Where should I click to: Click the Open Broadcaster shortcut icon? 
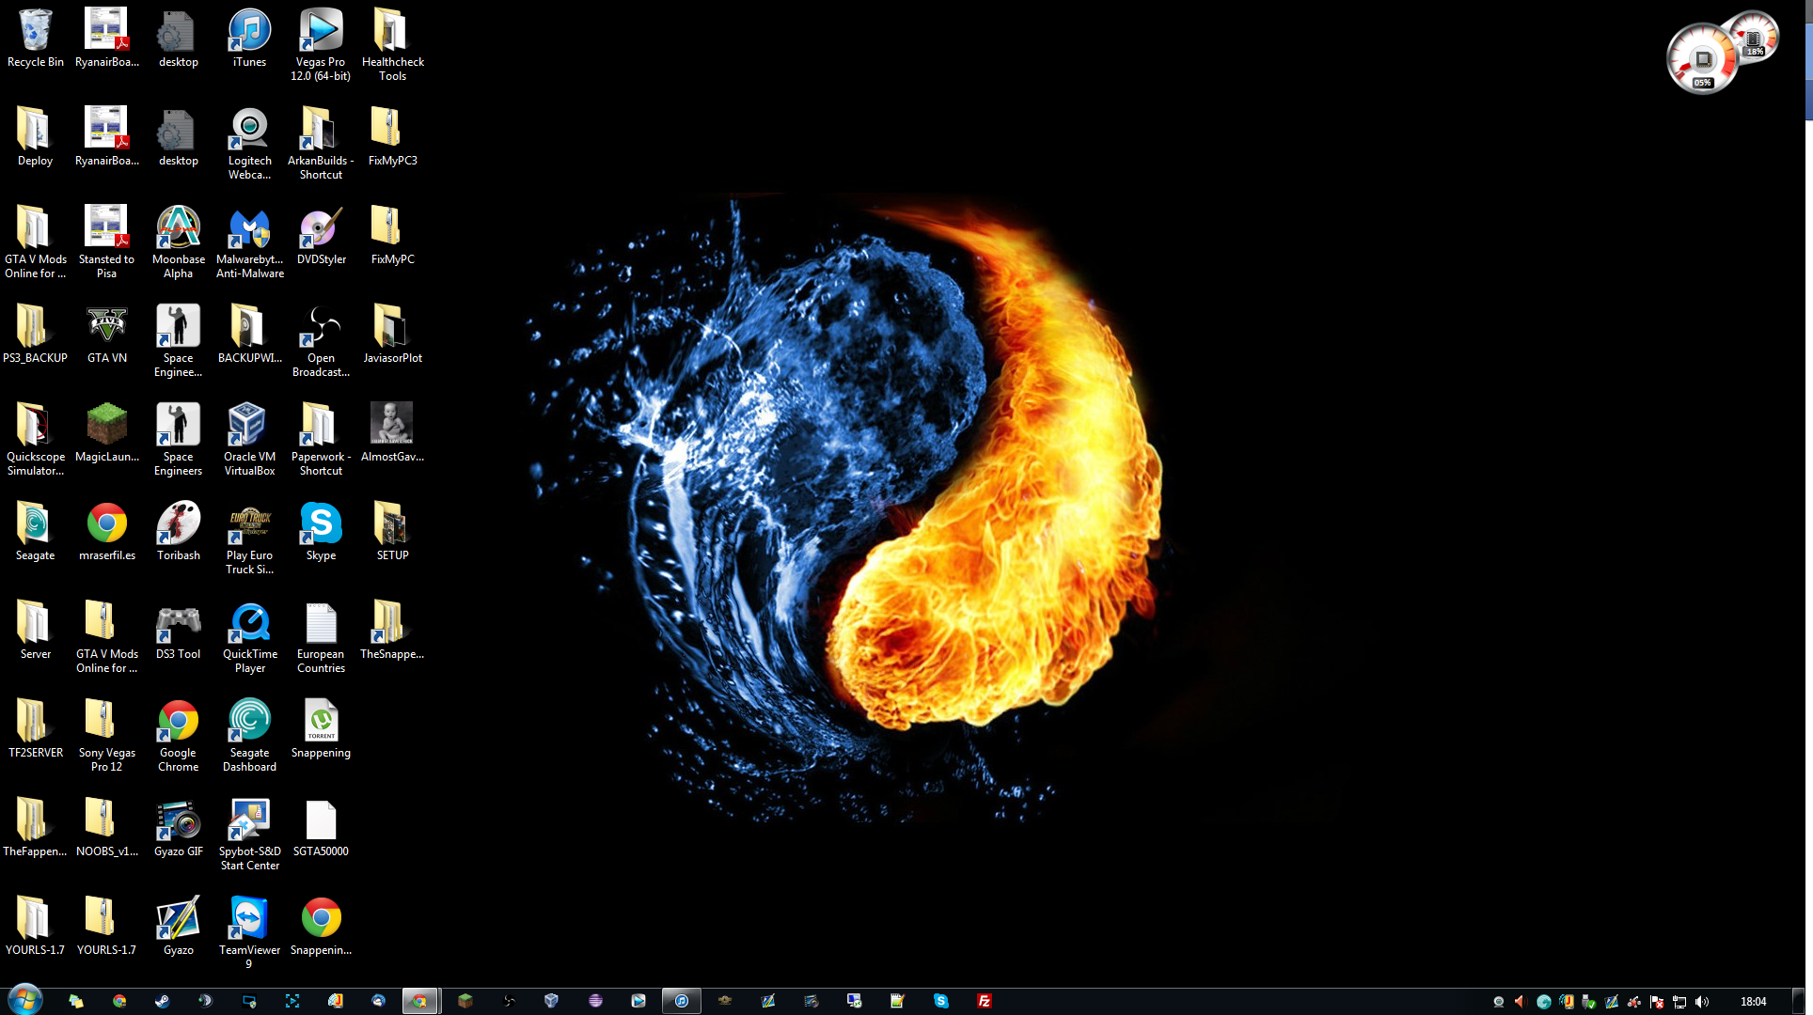(321, 327)
